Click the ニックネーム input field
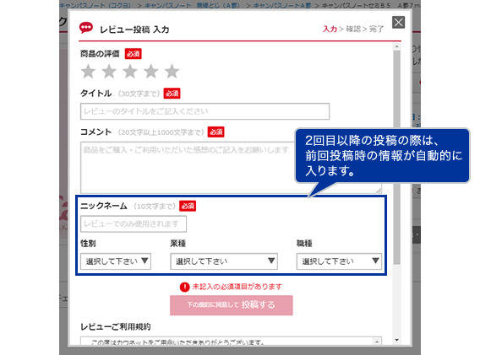Viewport: 480px width, 355px height. pyautogui.click(x=134, y=224)
